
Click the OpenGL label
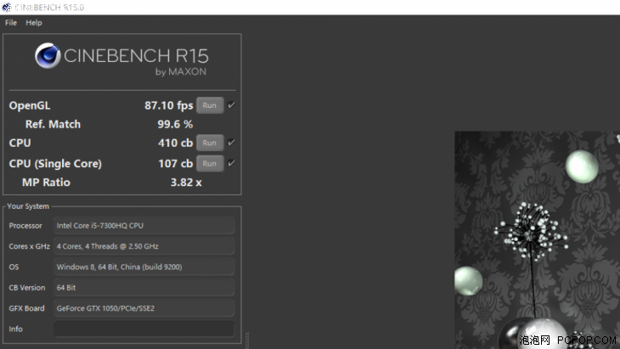(30, 105)
